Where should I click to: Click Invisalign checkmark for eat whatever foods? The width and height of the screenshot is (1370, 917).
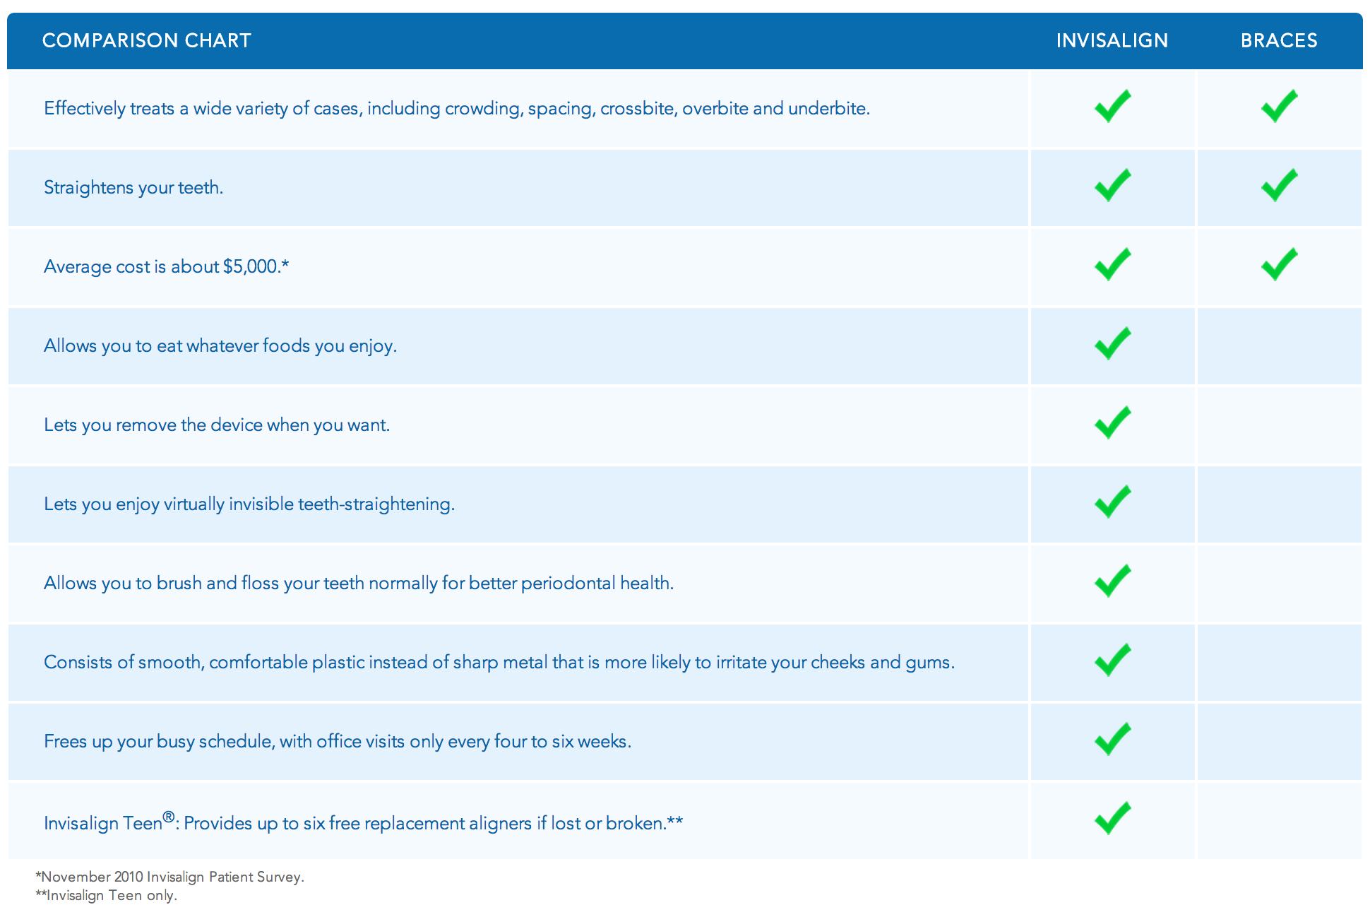click(x=1112, y=344)
